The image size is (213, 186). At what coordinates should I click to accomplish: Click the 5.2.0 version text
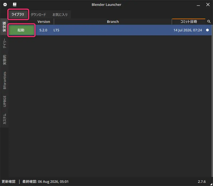(x=43, y=30)
